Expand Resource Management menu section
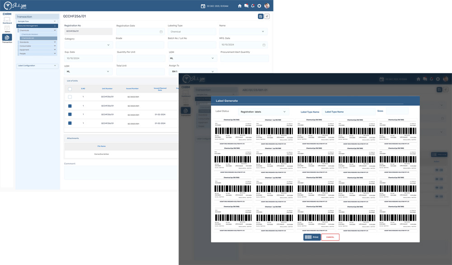The width and height of the screenshot is (452, 265). coord(37,26)
